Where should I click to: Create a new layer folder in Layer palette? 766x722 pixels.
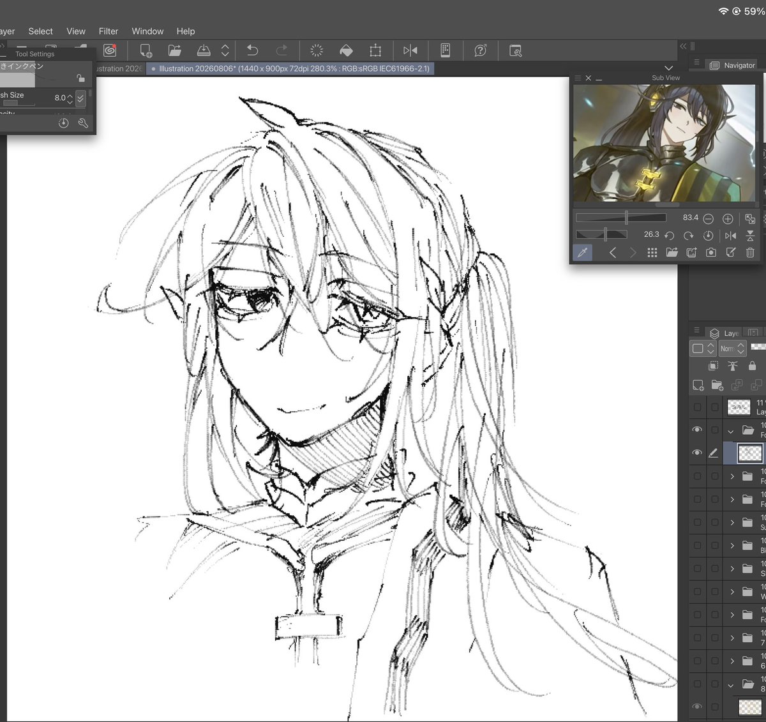pos(717,385)
